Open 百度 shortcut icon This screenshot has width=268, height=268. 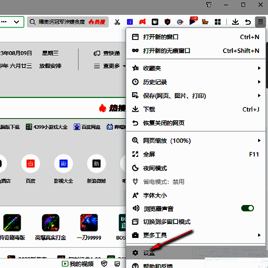(31, 163)
